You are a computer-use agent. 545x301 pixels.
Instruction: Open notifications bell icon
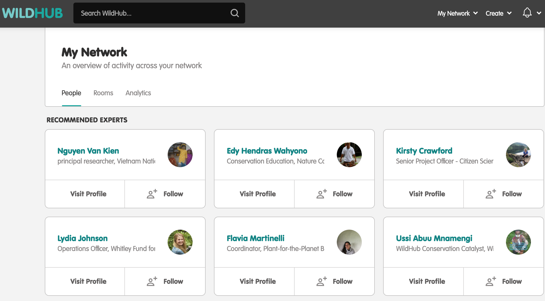[x=527, y=13]
